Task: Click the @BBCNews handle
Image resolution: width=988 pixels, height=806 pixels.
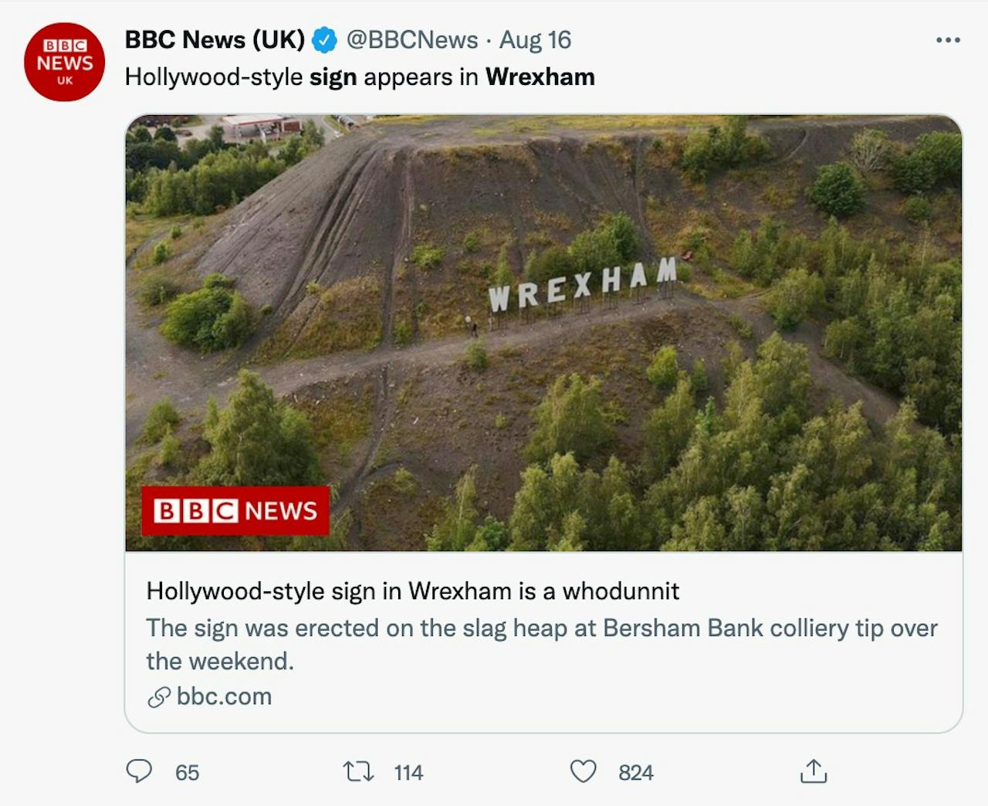Action: tap(412, 40)
